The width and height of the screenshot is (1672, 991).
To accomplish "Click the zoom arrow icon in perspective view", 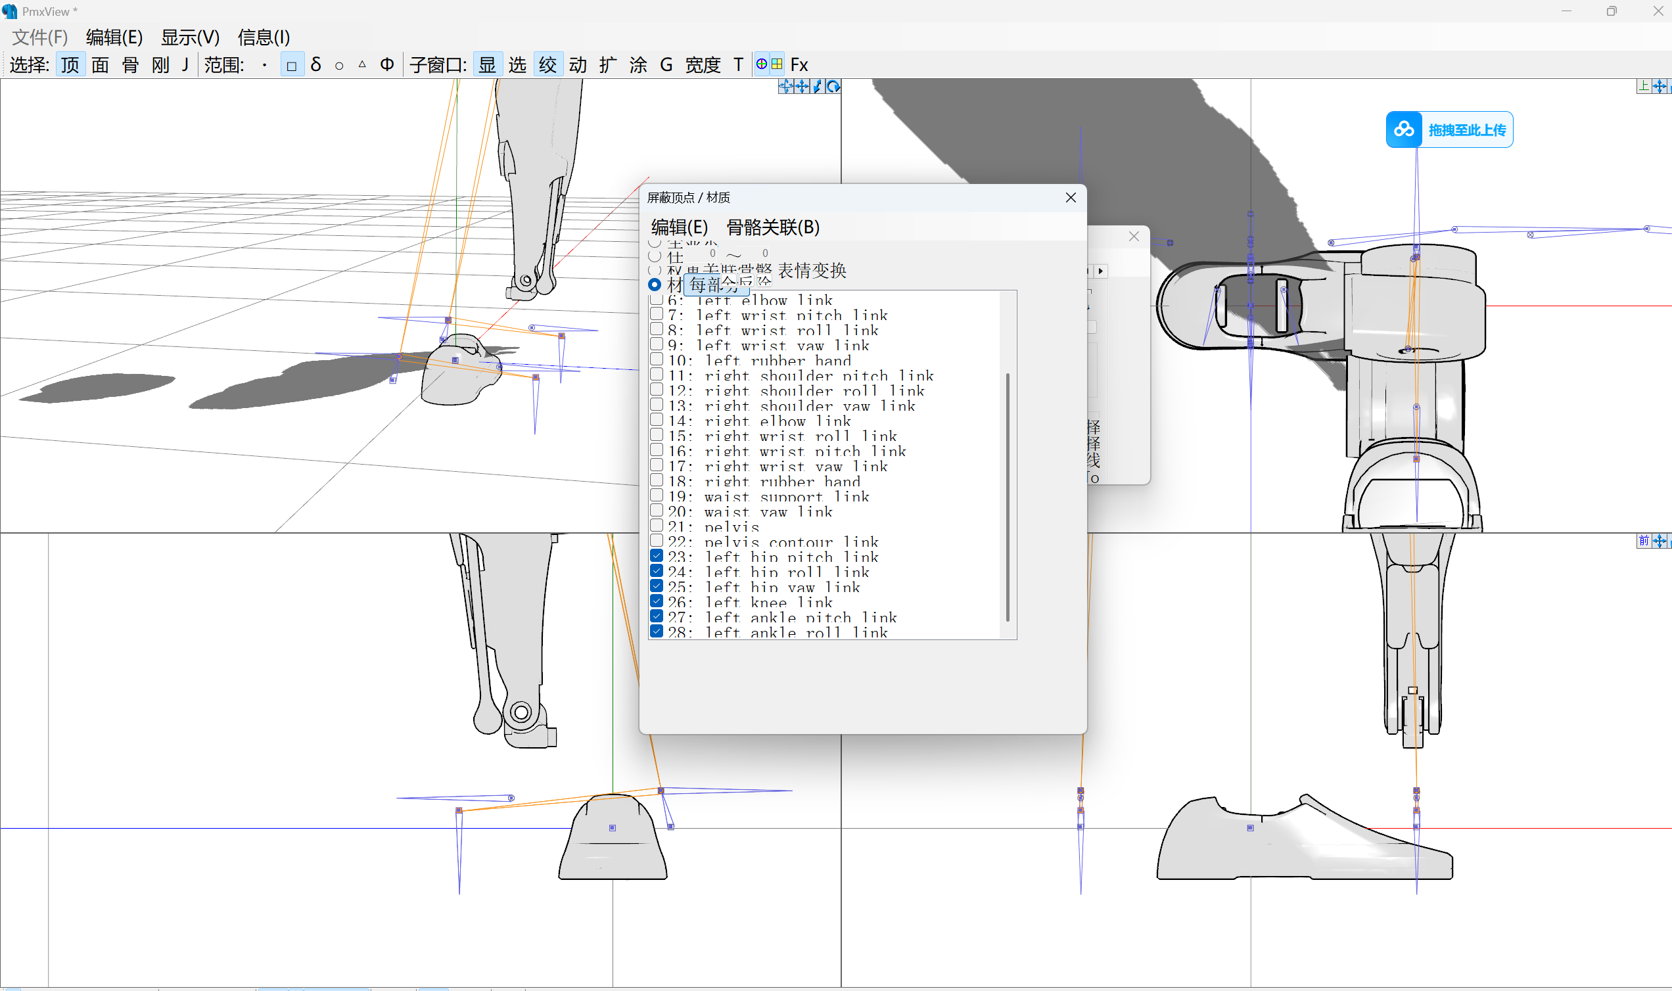I will (818, 86).
